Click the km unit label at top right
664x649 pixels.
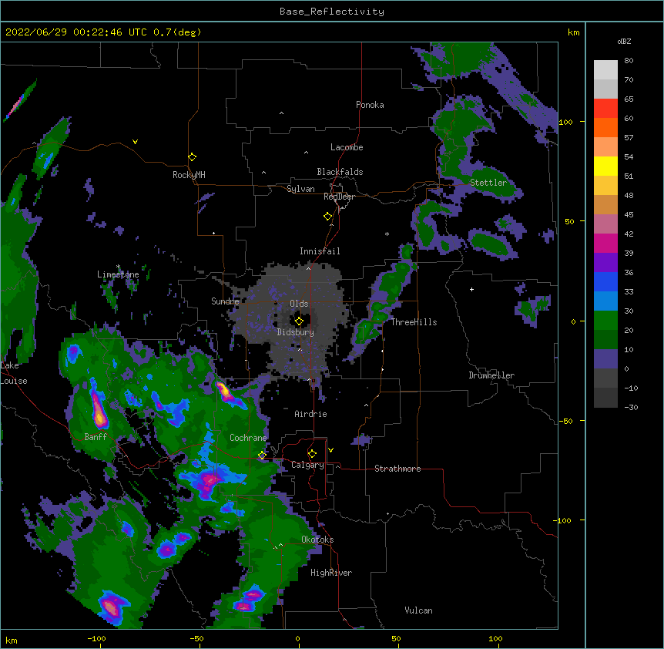pyautogui.click(x=574, y=32)
